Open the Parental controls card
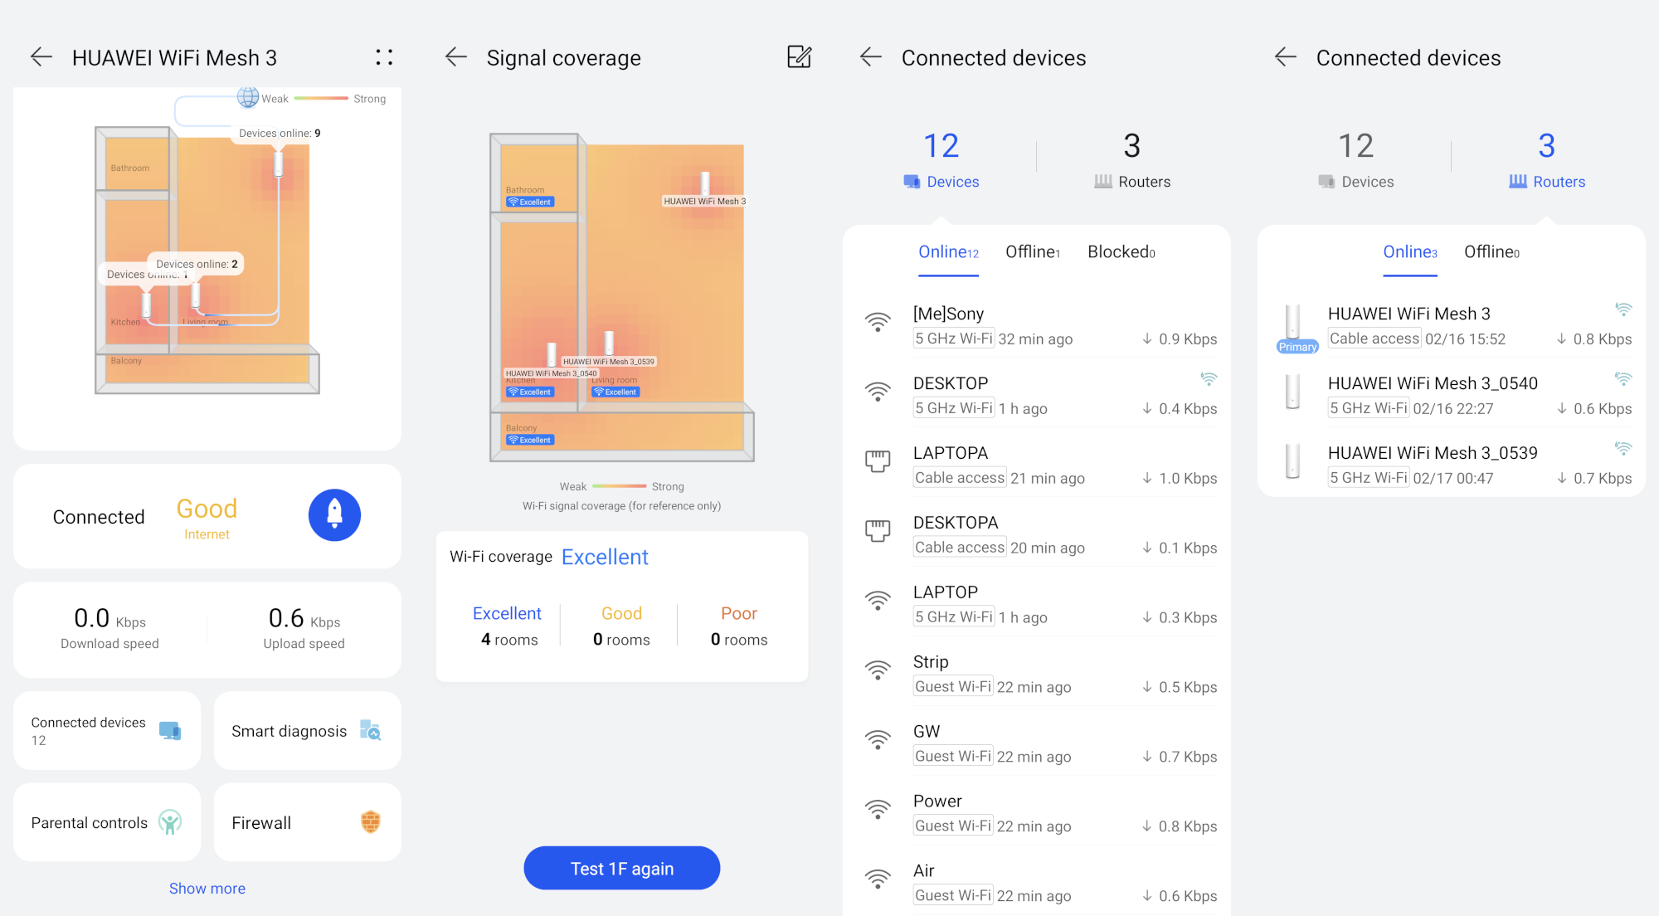Screen dimensions: 1659x916 107,822
